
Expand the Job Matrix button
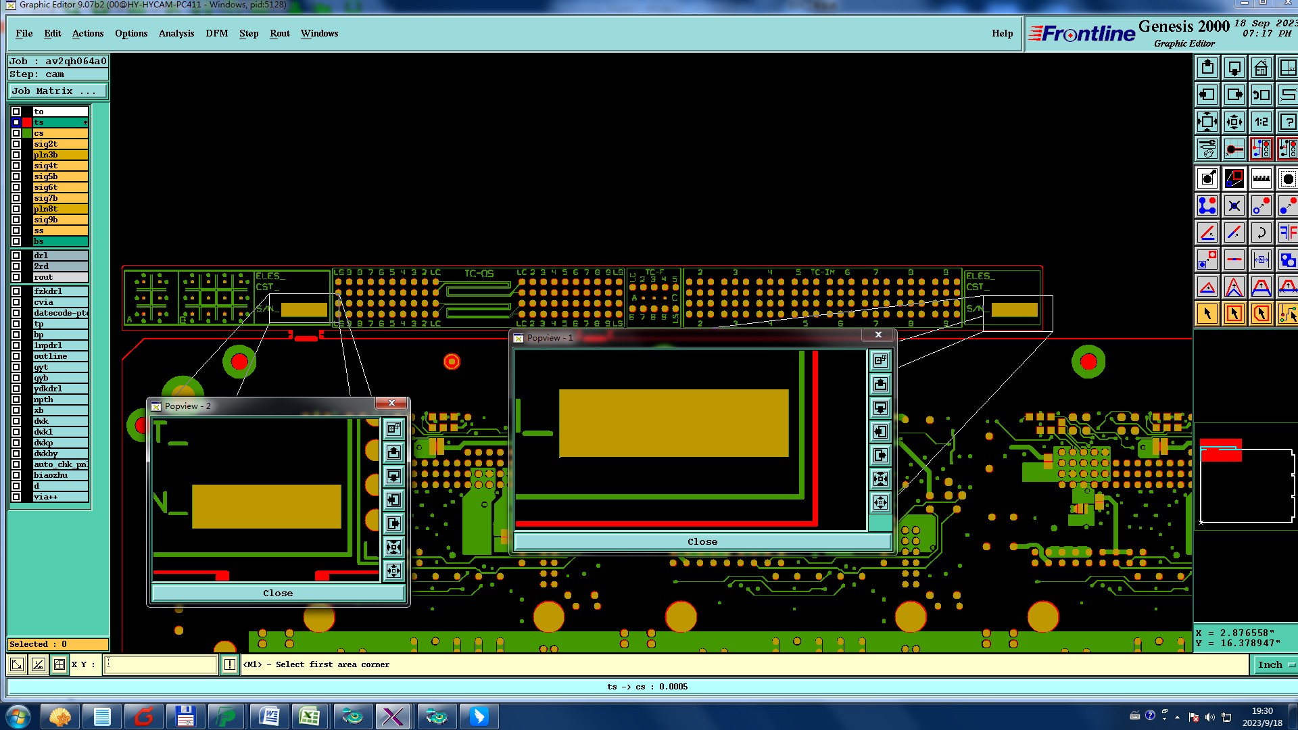pos(57,91)
